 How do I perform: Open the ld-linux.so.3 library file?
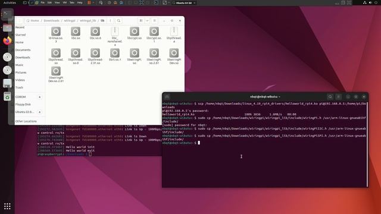(56, 32)
